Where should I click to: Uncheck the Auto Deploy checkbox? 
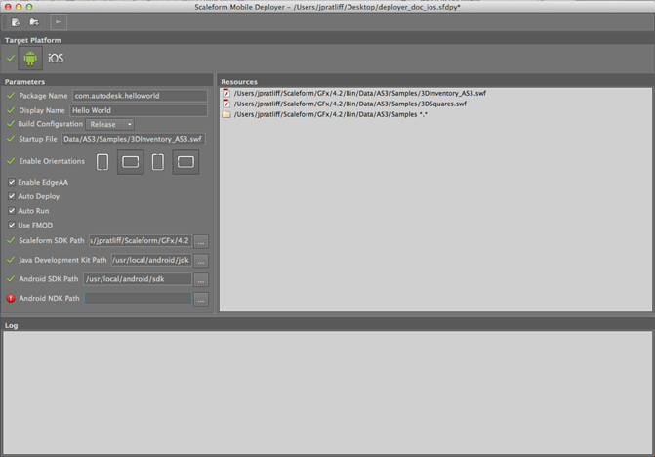tap(12, 196)
